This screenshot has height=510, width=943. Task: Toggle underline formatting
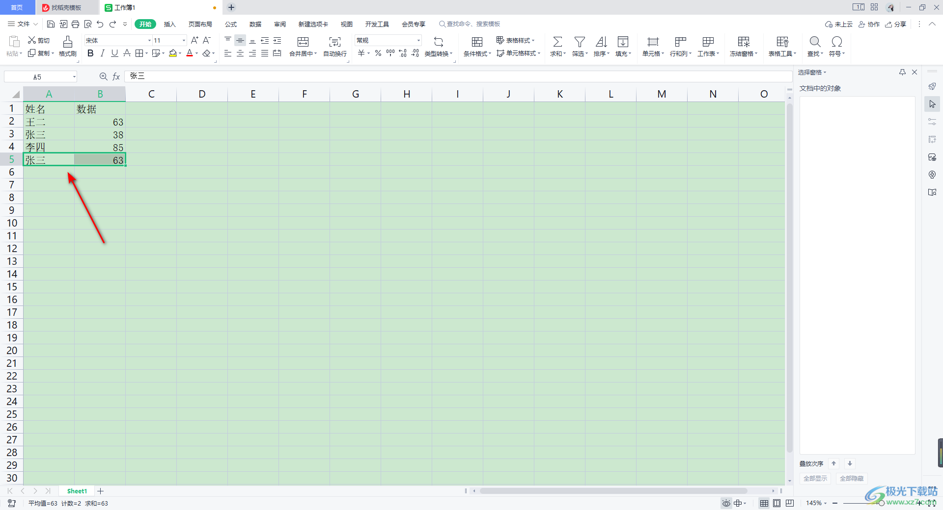click(x=114, y=53)
